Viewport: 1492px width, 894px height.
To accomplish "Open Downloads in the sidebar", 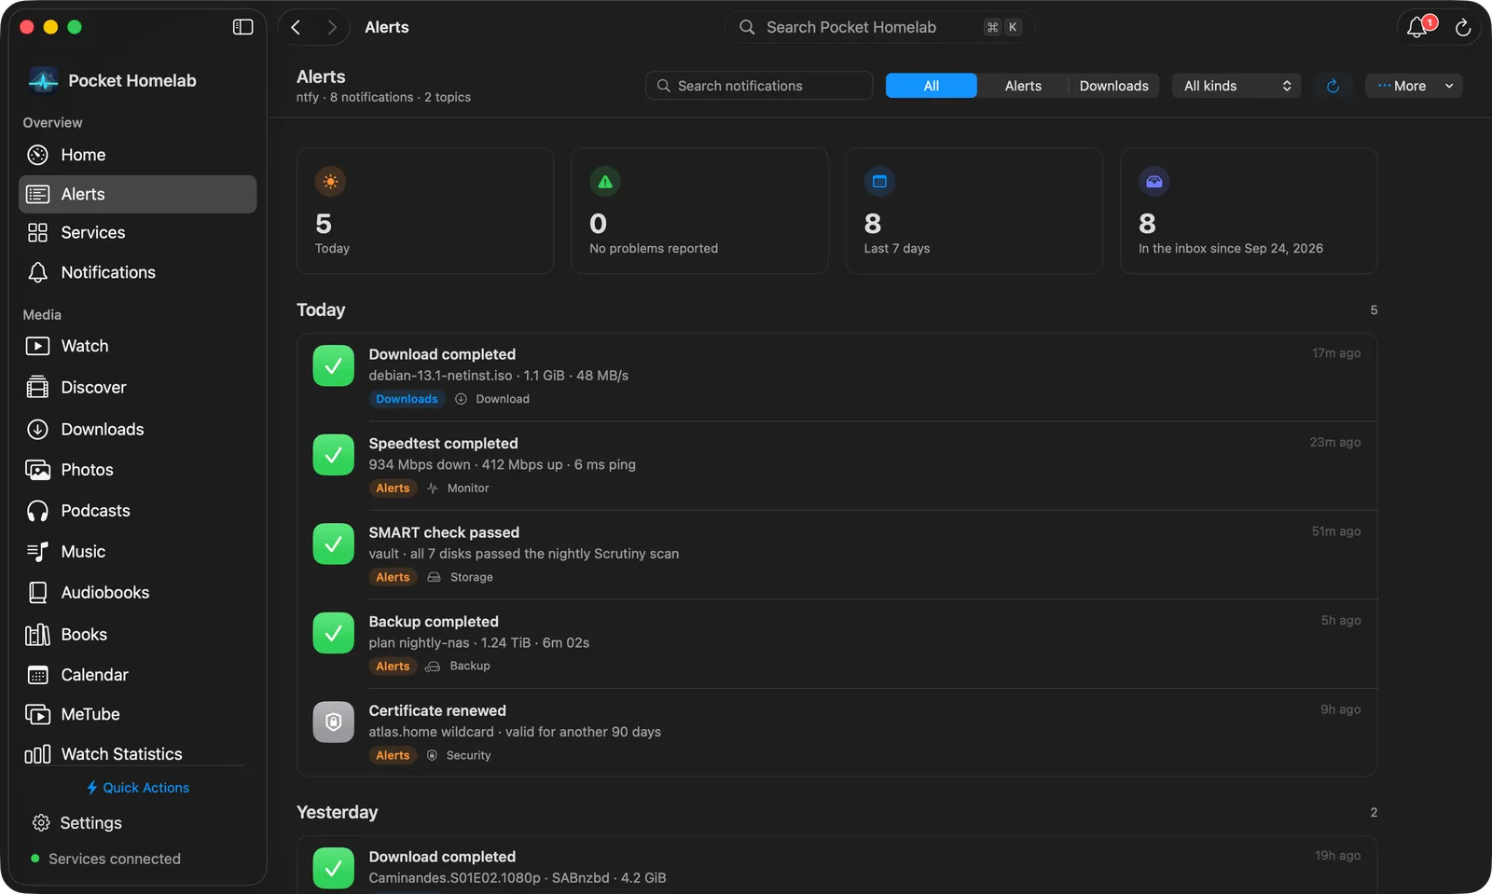I will point(137,429).
